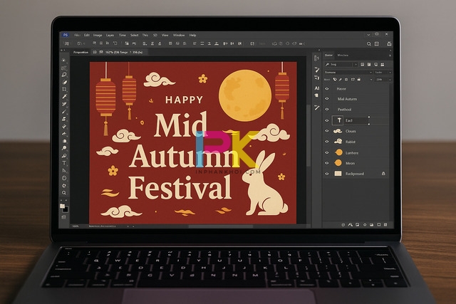Click the foreground color swatch
Viewport: 456px width, 304px height.
[x=63, y=206]
